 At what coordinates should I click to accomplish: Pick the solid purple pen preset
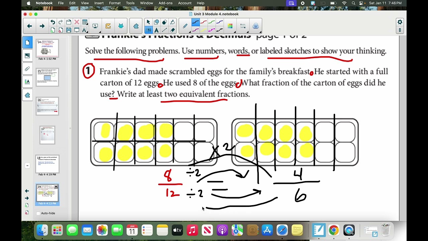pos(195,30)
